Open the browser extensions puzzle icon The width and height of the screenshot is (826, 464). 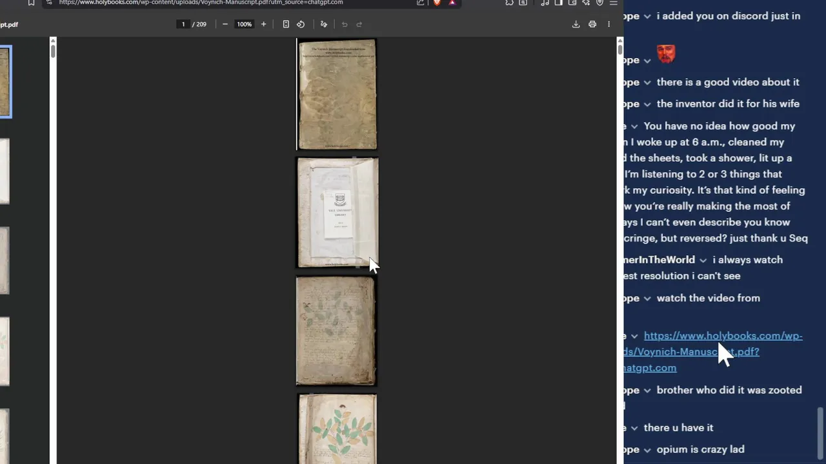(509, 3)
